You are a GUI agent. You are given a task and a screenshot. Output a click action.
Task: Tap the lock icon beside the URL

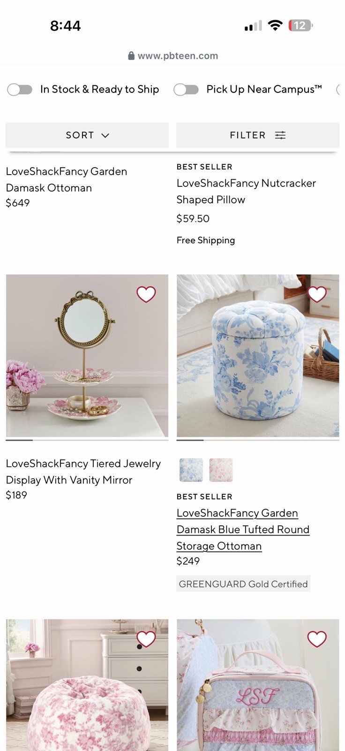(x=131, y=56)
